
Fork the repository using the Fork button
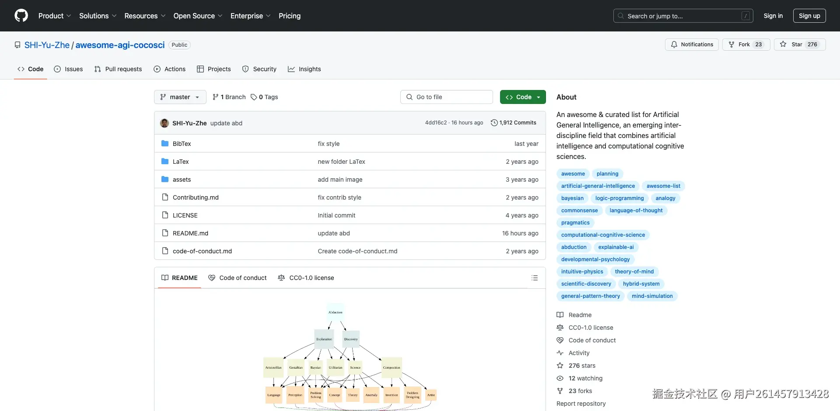click(746, 45)
